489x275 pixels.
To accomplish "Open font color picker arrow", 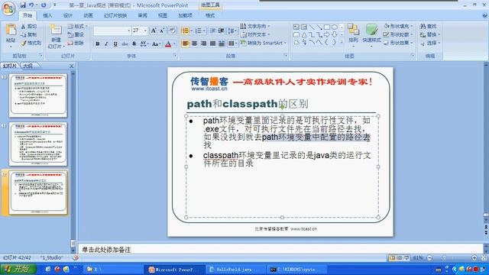I will 175,44.
